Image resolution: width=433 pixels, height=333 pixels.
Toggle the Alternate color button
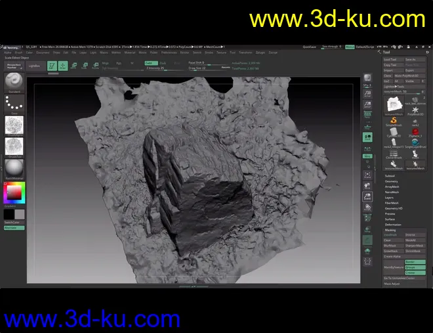coord(14,228)
